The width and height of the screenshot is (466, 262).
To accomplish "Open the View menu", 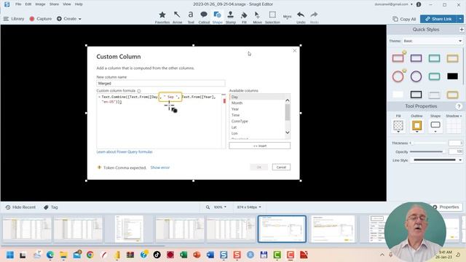I will coord(66,4).
